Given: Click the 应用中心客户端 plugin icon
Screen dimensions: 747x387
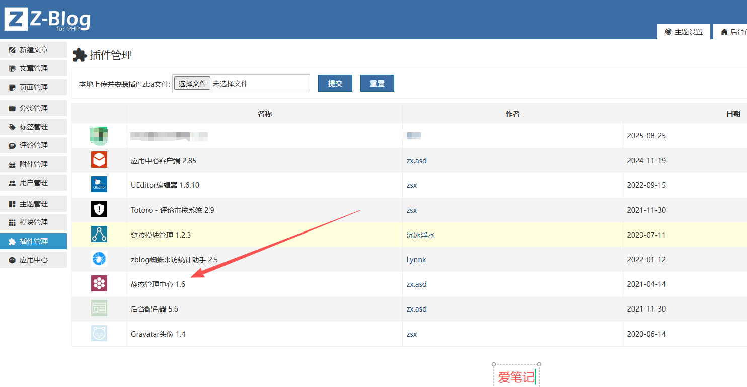Looking at the screenshot, I should click(x=99, y=160).
